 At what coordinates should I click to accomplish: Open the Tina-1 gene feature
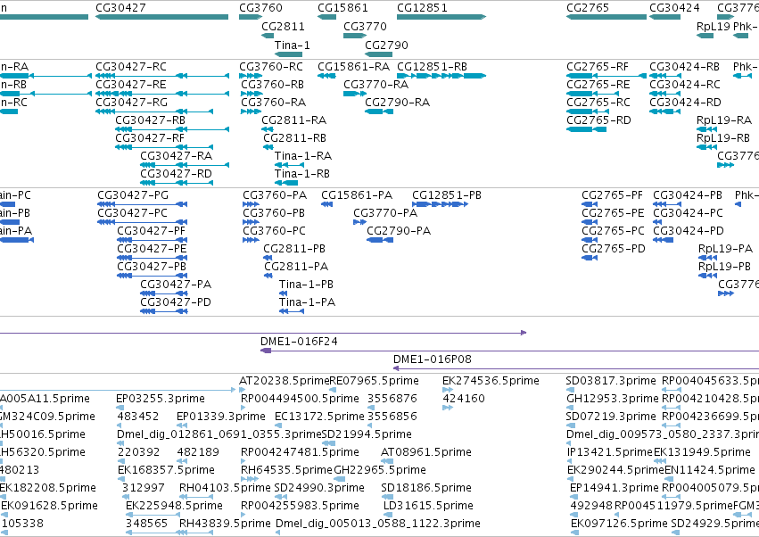[288, 54]
